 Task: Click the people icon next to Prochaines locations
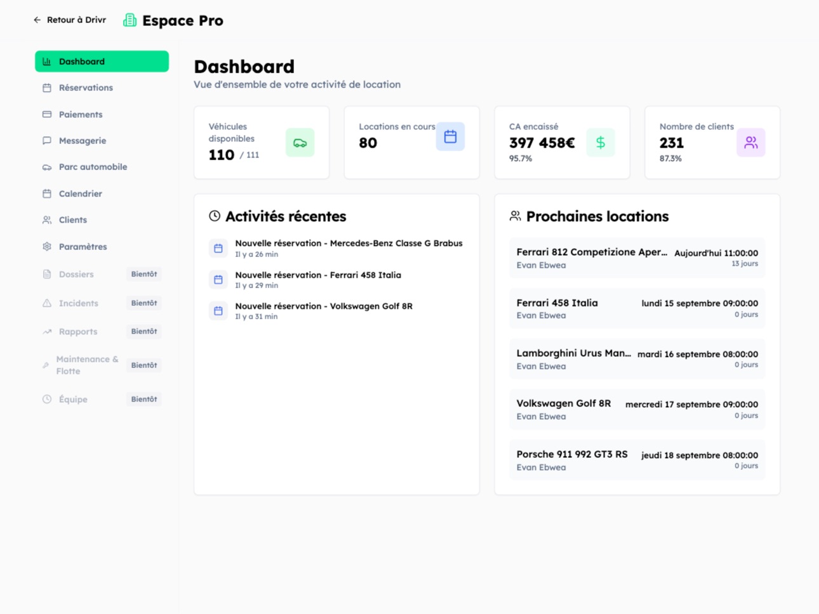click(x=515, y=216)
